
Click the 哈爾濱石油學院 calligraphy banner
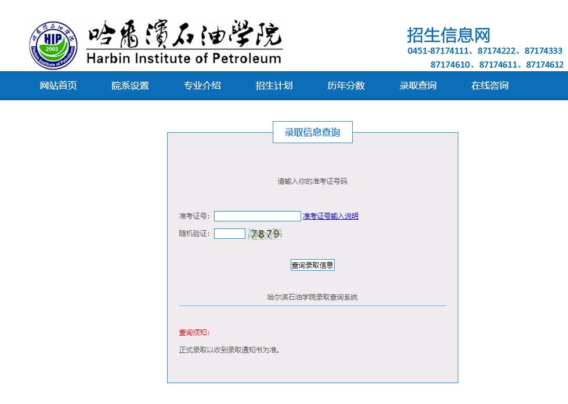pyautogui.click(x=184, y=34)
